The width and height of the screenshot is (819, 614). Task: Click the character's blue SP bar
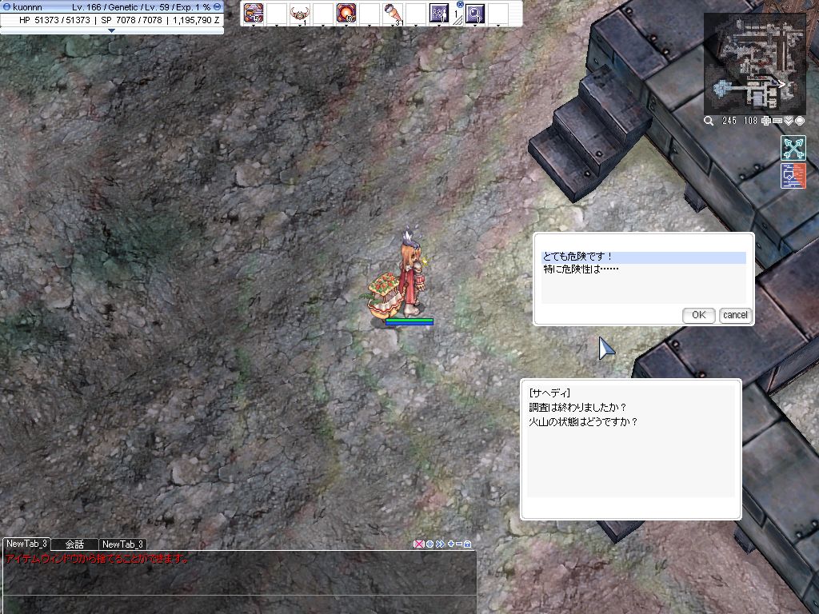pyautogui.click(x=409, y=324)
